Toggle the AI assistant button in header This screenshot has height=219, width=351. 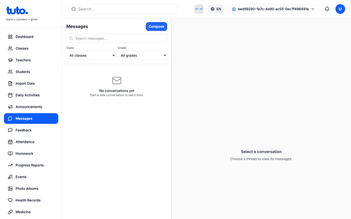(199, 9)
